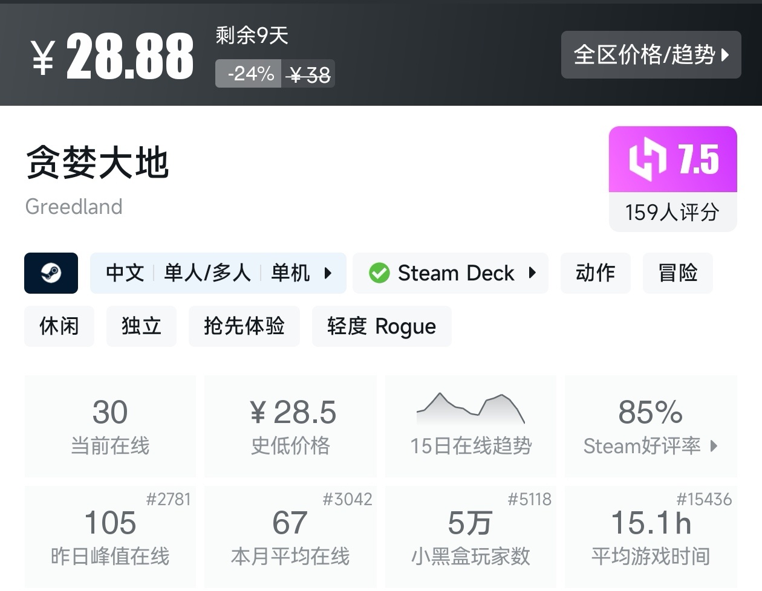The image size is (762, 591).
Task: Select the 动作 genre tag
Action: tap(595, 273)
